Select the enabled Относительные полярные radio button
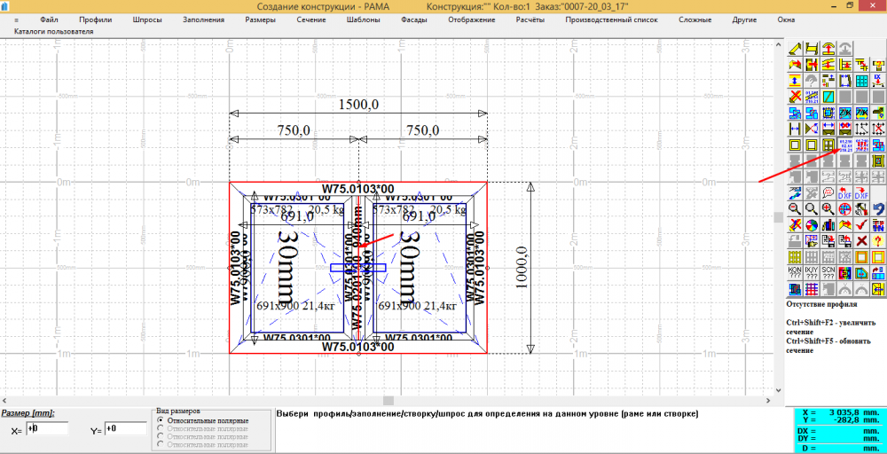887x454 pixels. pyautogui.click(x=161, y=420)
